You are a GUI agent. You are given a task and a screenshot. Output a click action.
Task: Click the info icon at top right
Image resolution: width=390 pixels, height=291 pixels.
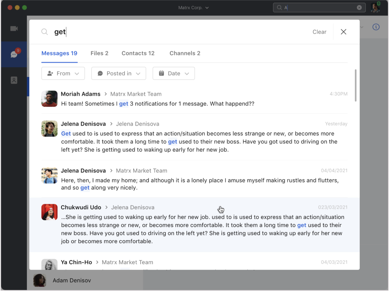click(376, 27)
